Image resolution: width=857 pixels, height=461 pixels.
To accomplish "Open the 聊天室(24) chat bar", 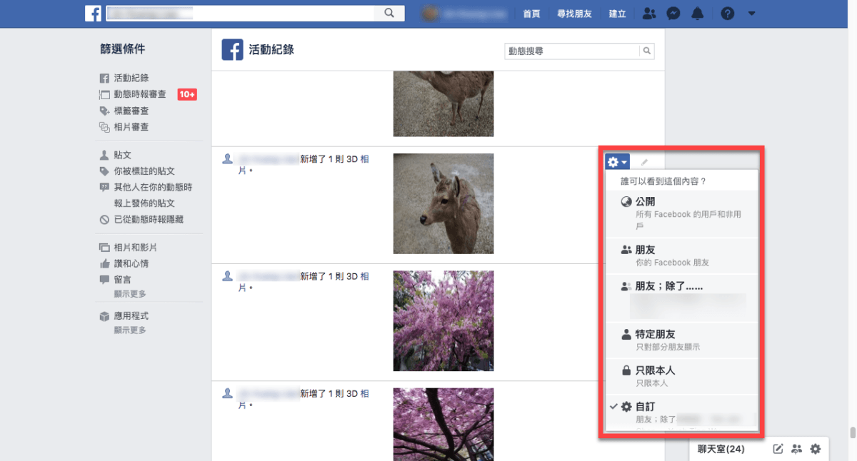I will pos(721,450).
